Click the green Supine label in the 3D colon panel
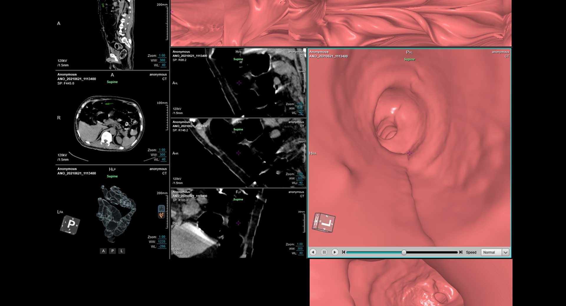Screen dimensions: 566x306 112,177
